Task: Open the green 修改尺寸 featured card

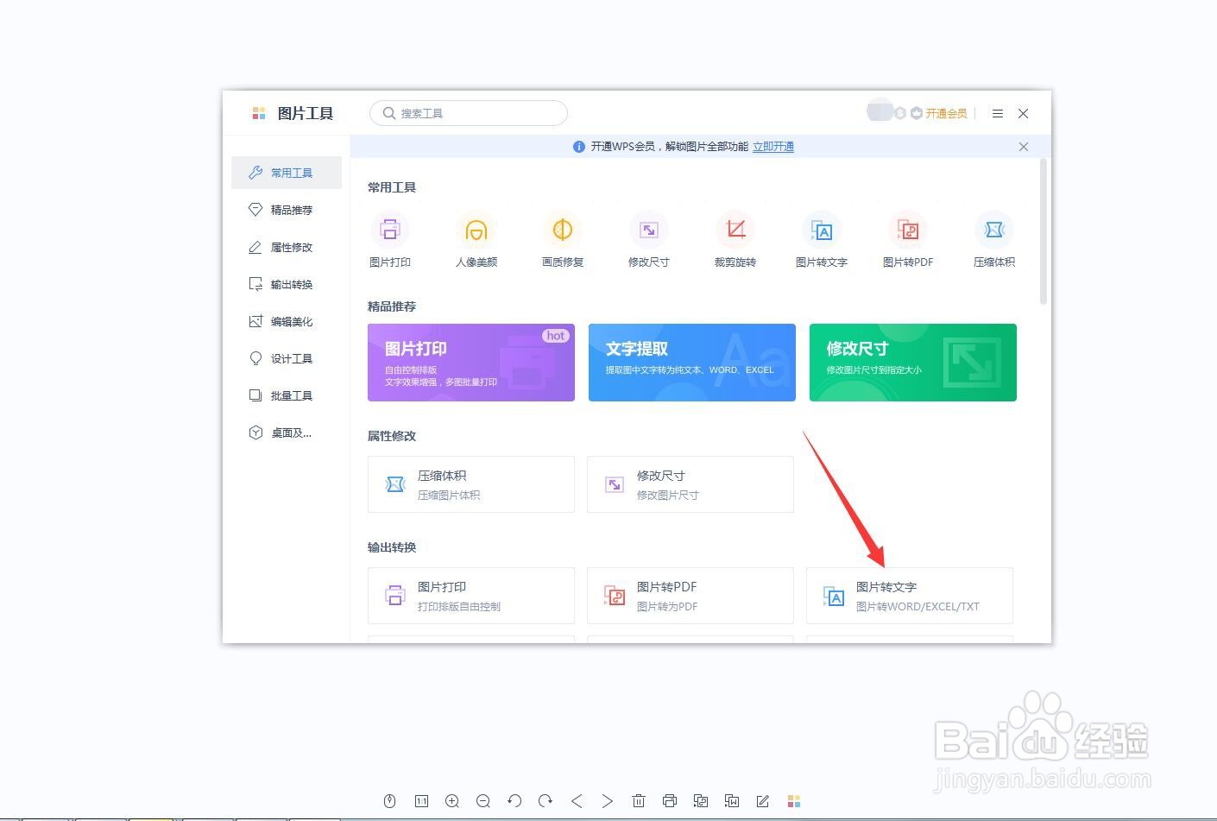Action: coord(913,363)
